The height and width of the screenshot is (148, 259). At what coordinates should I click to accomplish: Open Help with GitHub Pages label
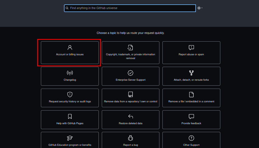coord(70,123)
